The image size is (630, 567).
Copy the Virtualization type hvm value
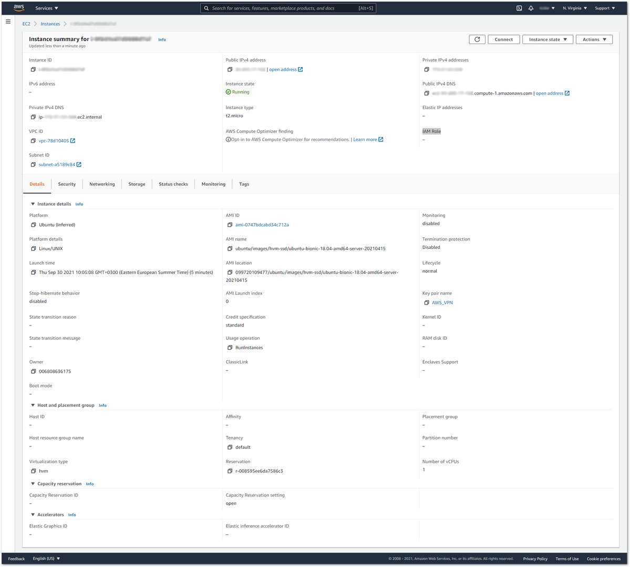(x=33, y=471)
